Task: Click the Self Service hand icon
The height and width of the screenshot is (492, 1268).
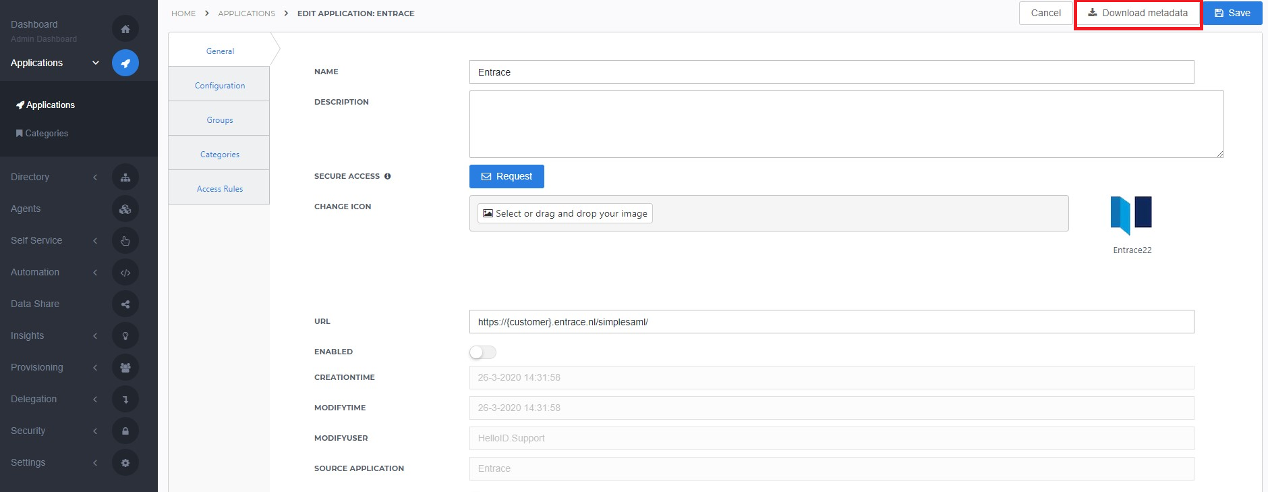Action: tap(125, 241)
